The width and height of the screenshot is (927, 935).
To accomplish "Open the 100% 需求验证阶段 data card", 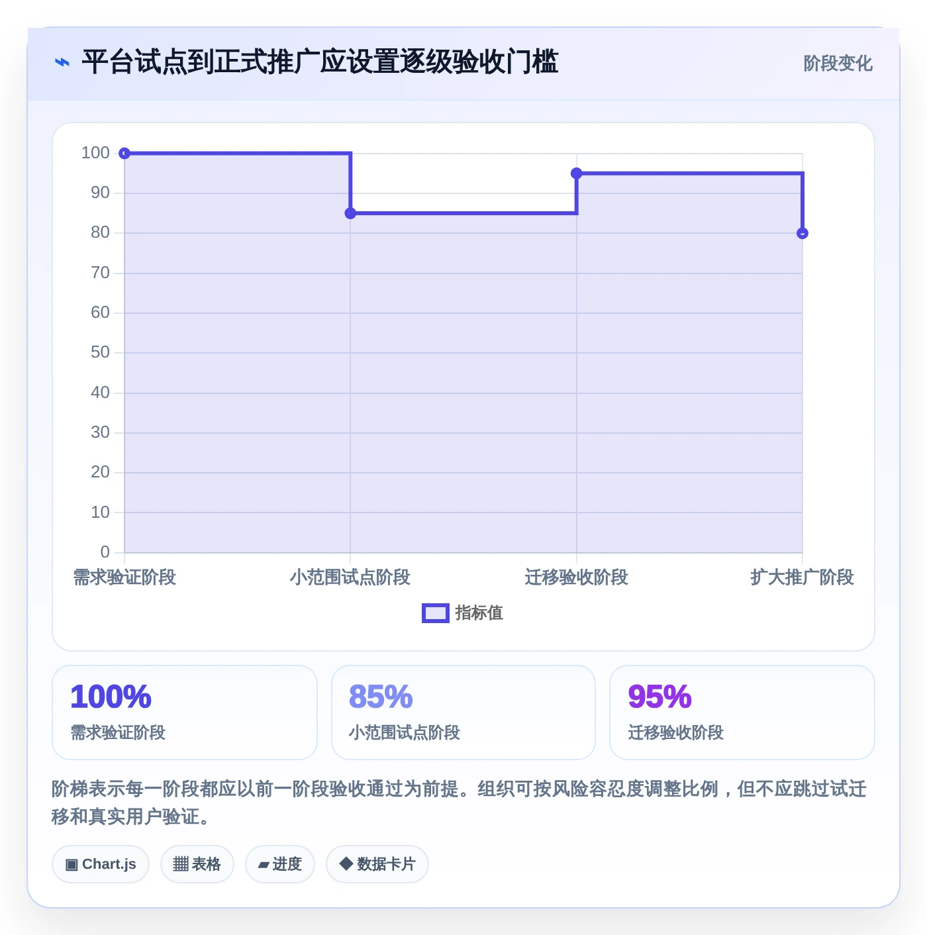I will [185, 713].
